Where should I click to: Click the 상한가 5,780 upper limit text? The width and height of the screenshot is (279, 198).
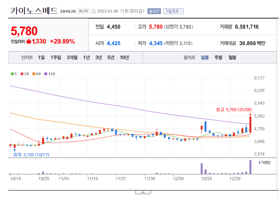coord(179,27)
